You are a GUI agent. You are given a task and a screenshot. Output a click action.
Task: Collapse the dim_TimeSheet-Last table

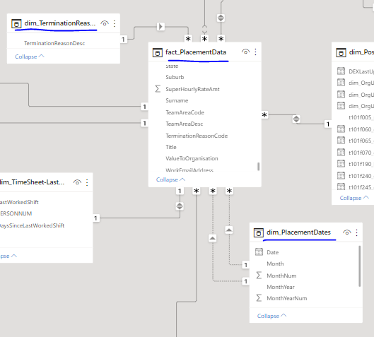8,256
